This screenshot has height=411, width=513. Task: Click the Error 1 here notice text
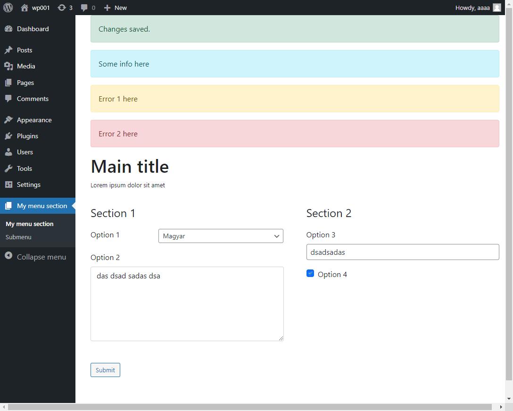118,99
